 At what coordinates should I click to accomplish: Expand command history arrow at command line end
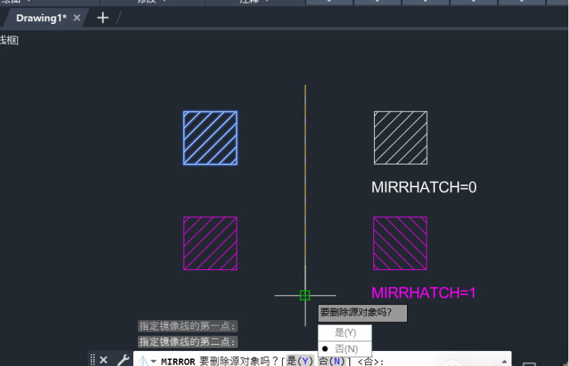[x=505, y=361]
